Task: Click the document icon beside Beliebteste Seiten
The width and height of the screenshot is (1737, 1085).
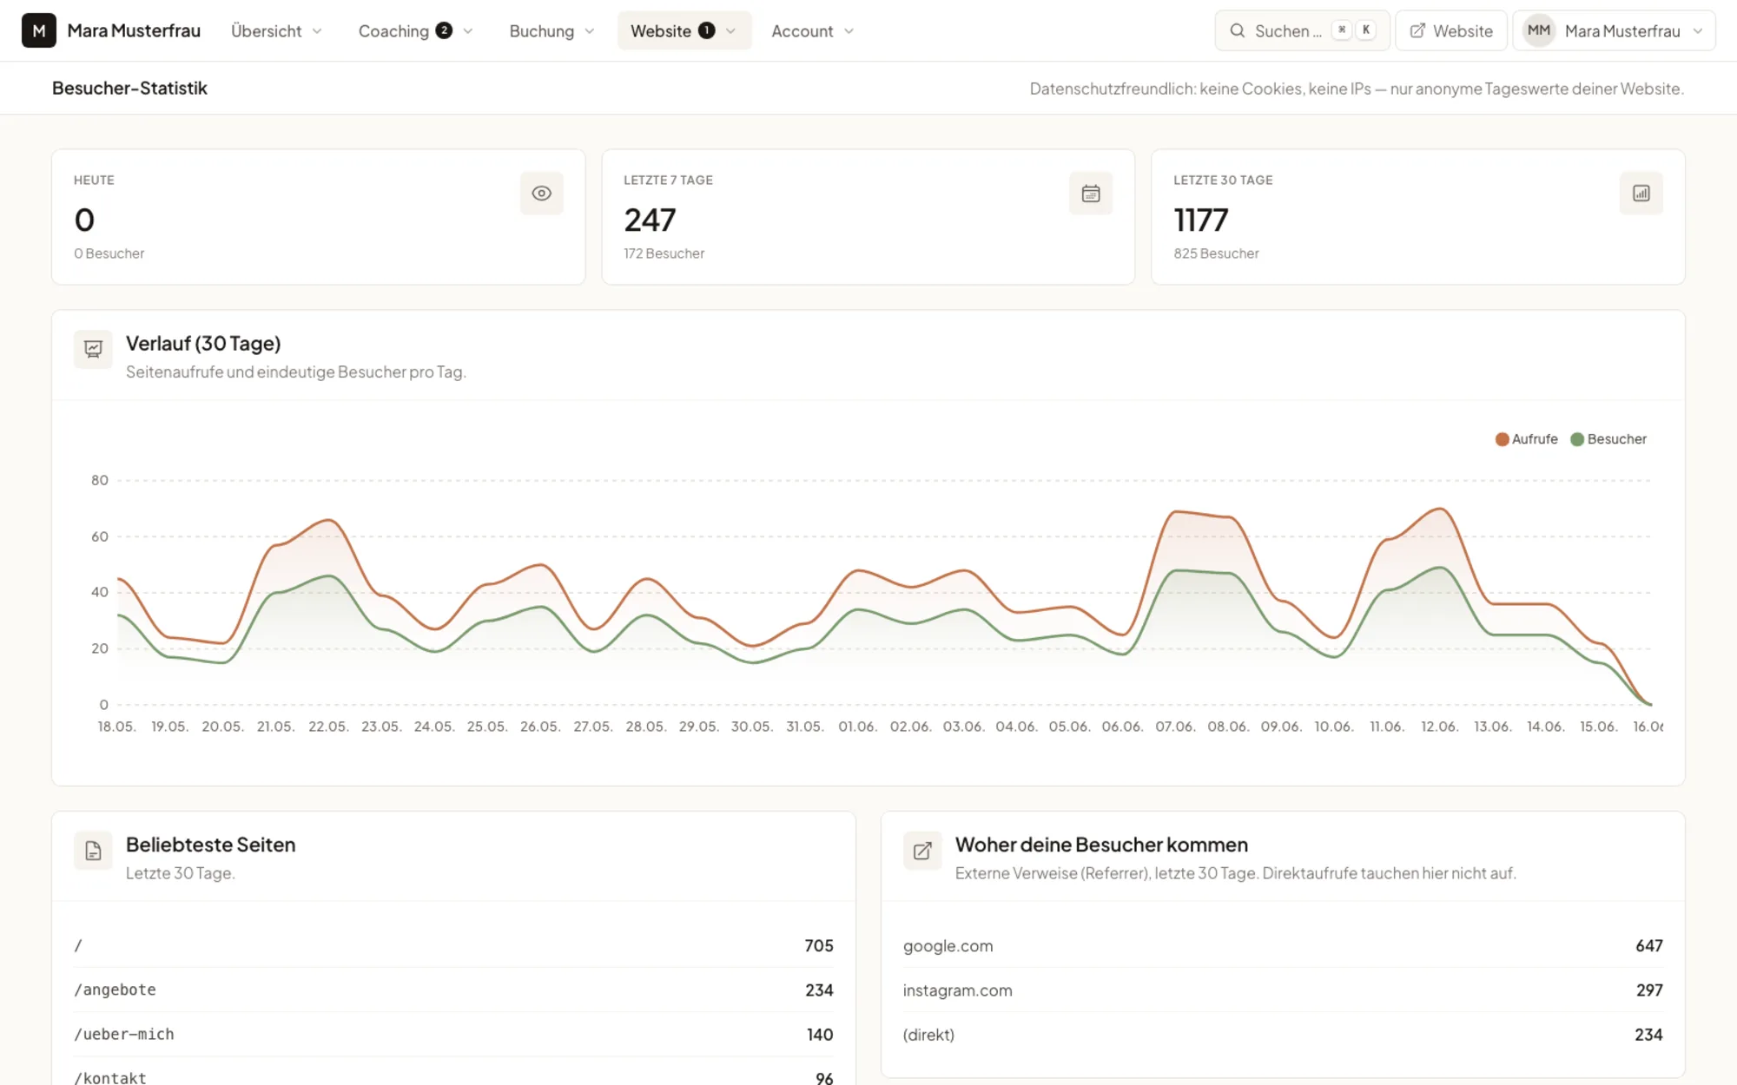Action: click(x=93, y=851)
